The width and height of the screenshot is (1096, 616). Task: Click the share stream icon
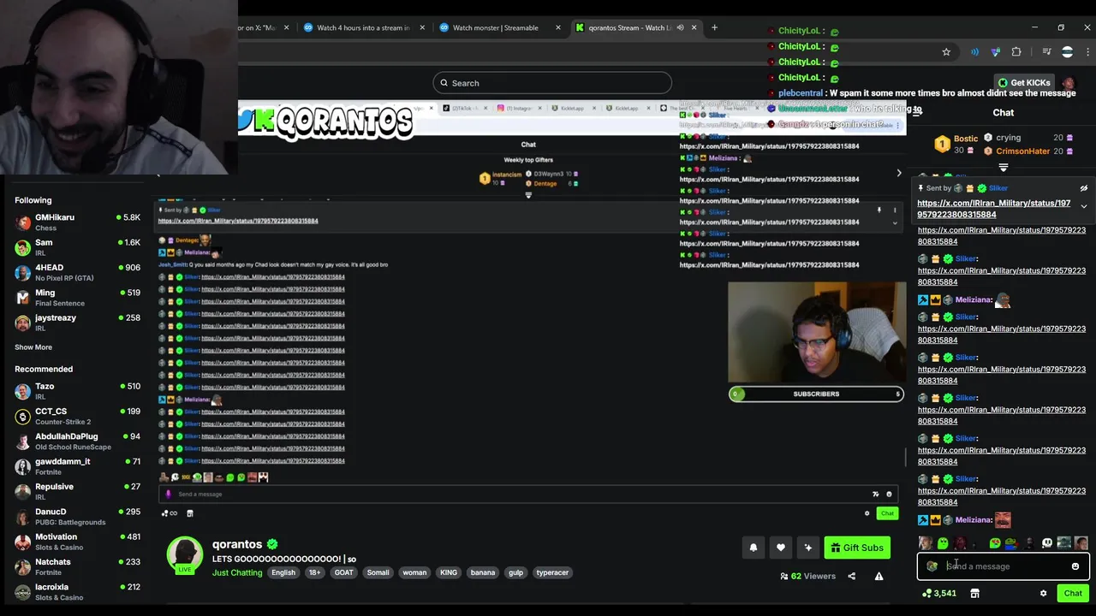pyautogui.click(x=851, y=576)
